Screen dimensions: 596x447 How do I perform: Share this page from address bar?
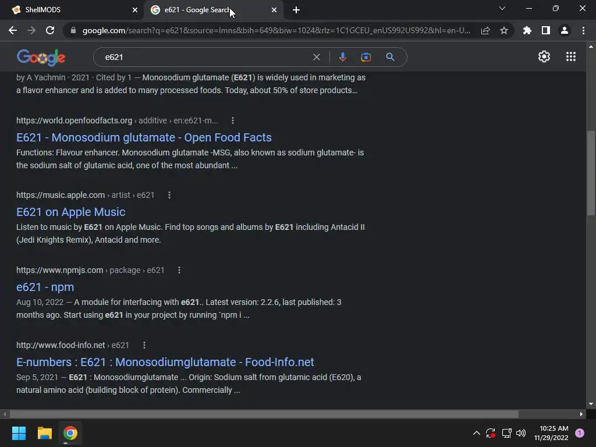(x=485, y=30)
